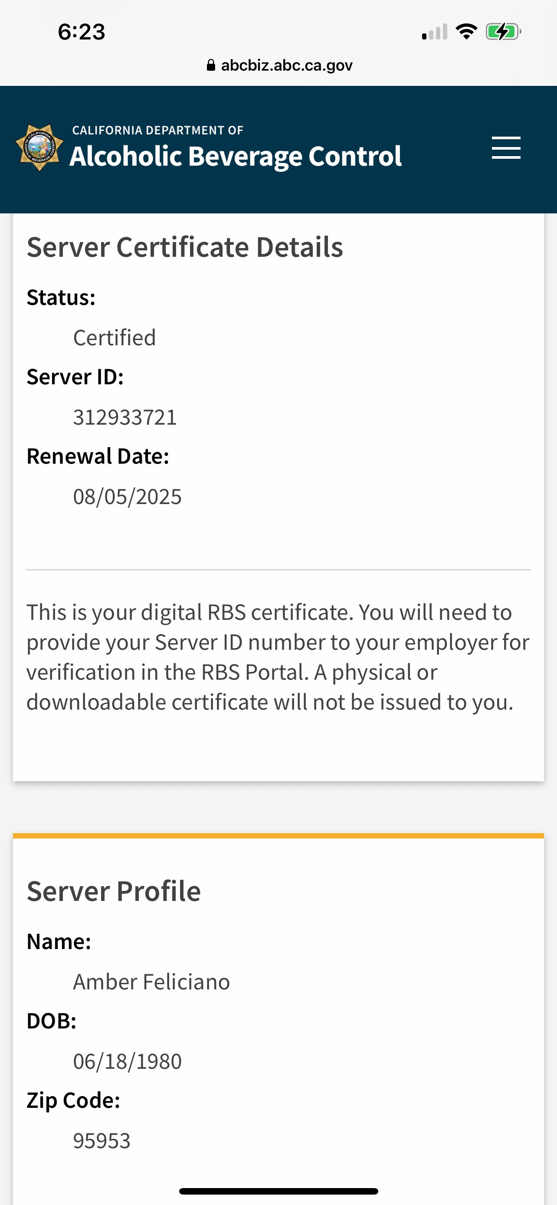Tap the home indicator bar at bottom
This screenshot has width=557, height=1205.
[278, 1191]
